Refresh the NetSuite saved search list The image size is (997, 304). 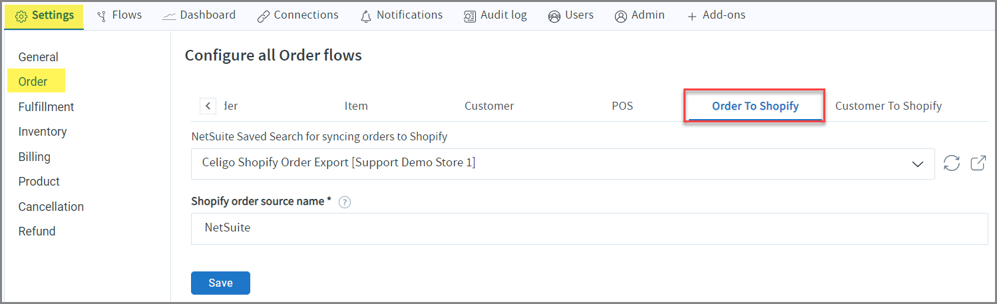pyautogui.click(x=952, y=163)
